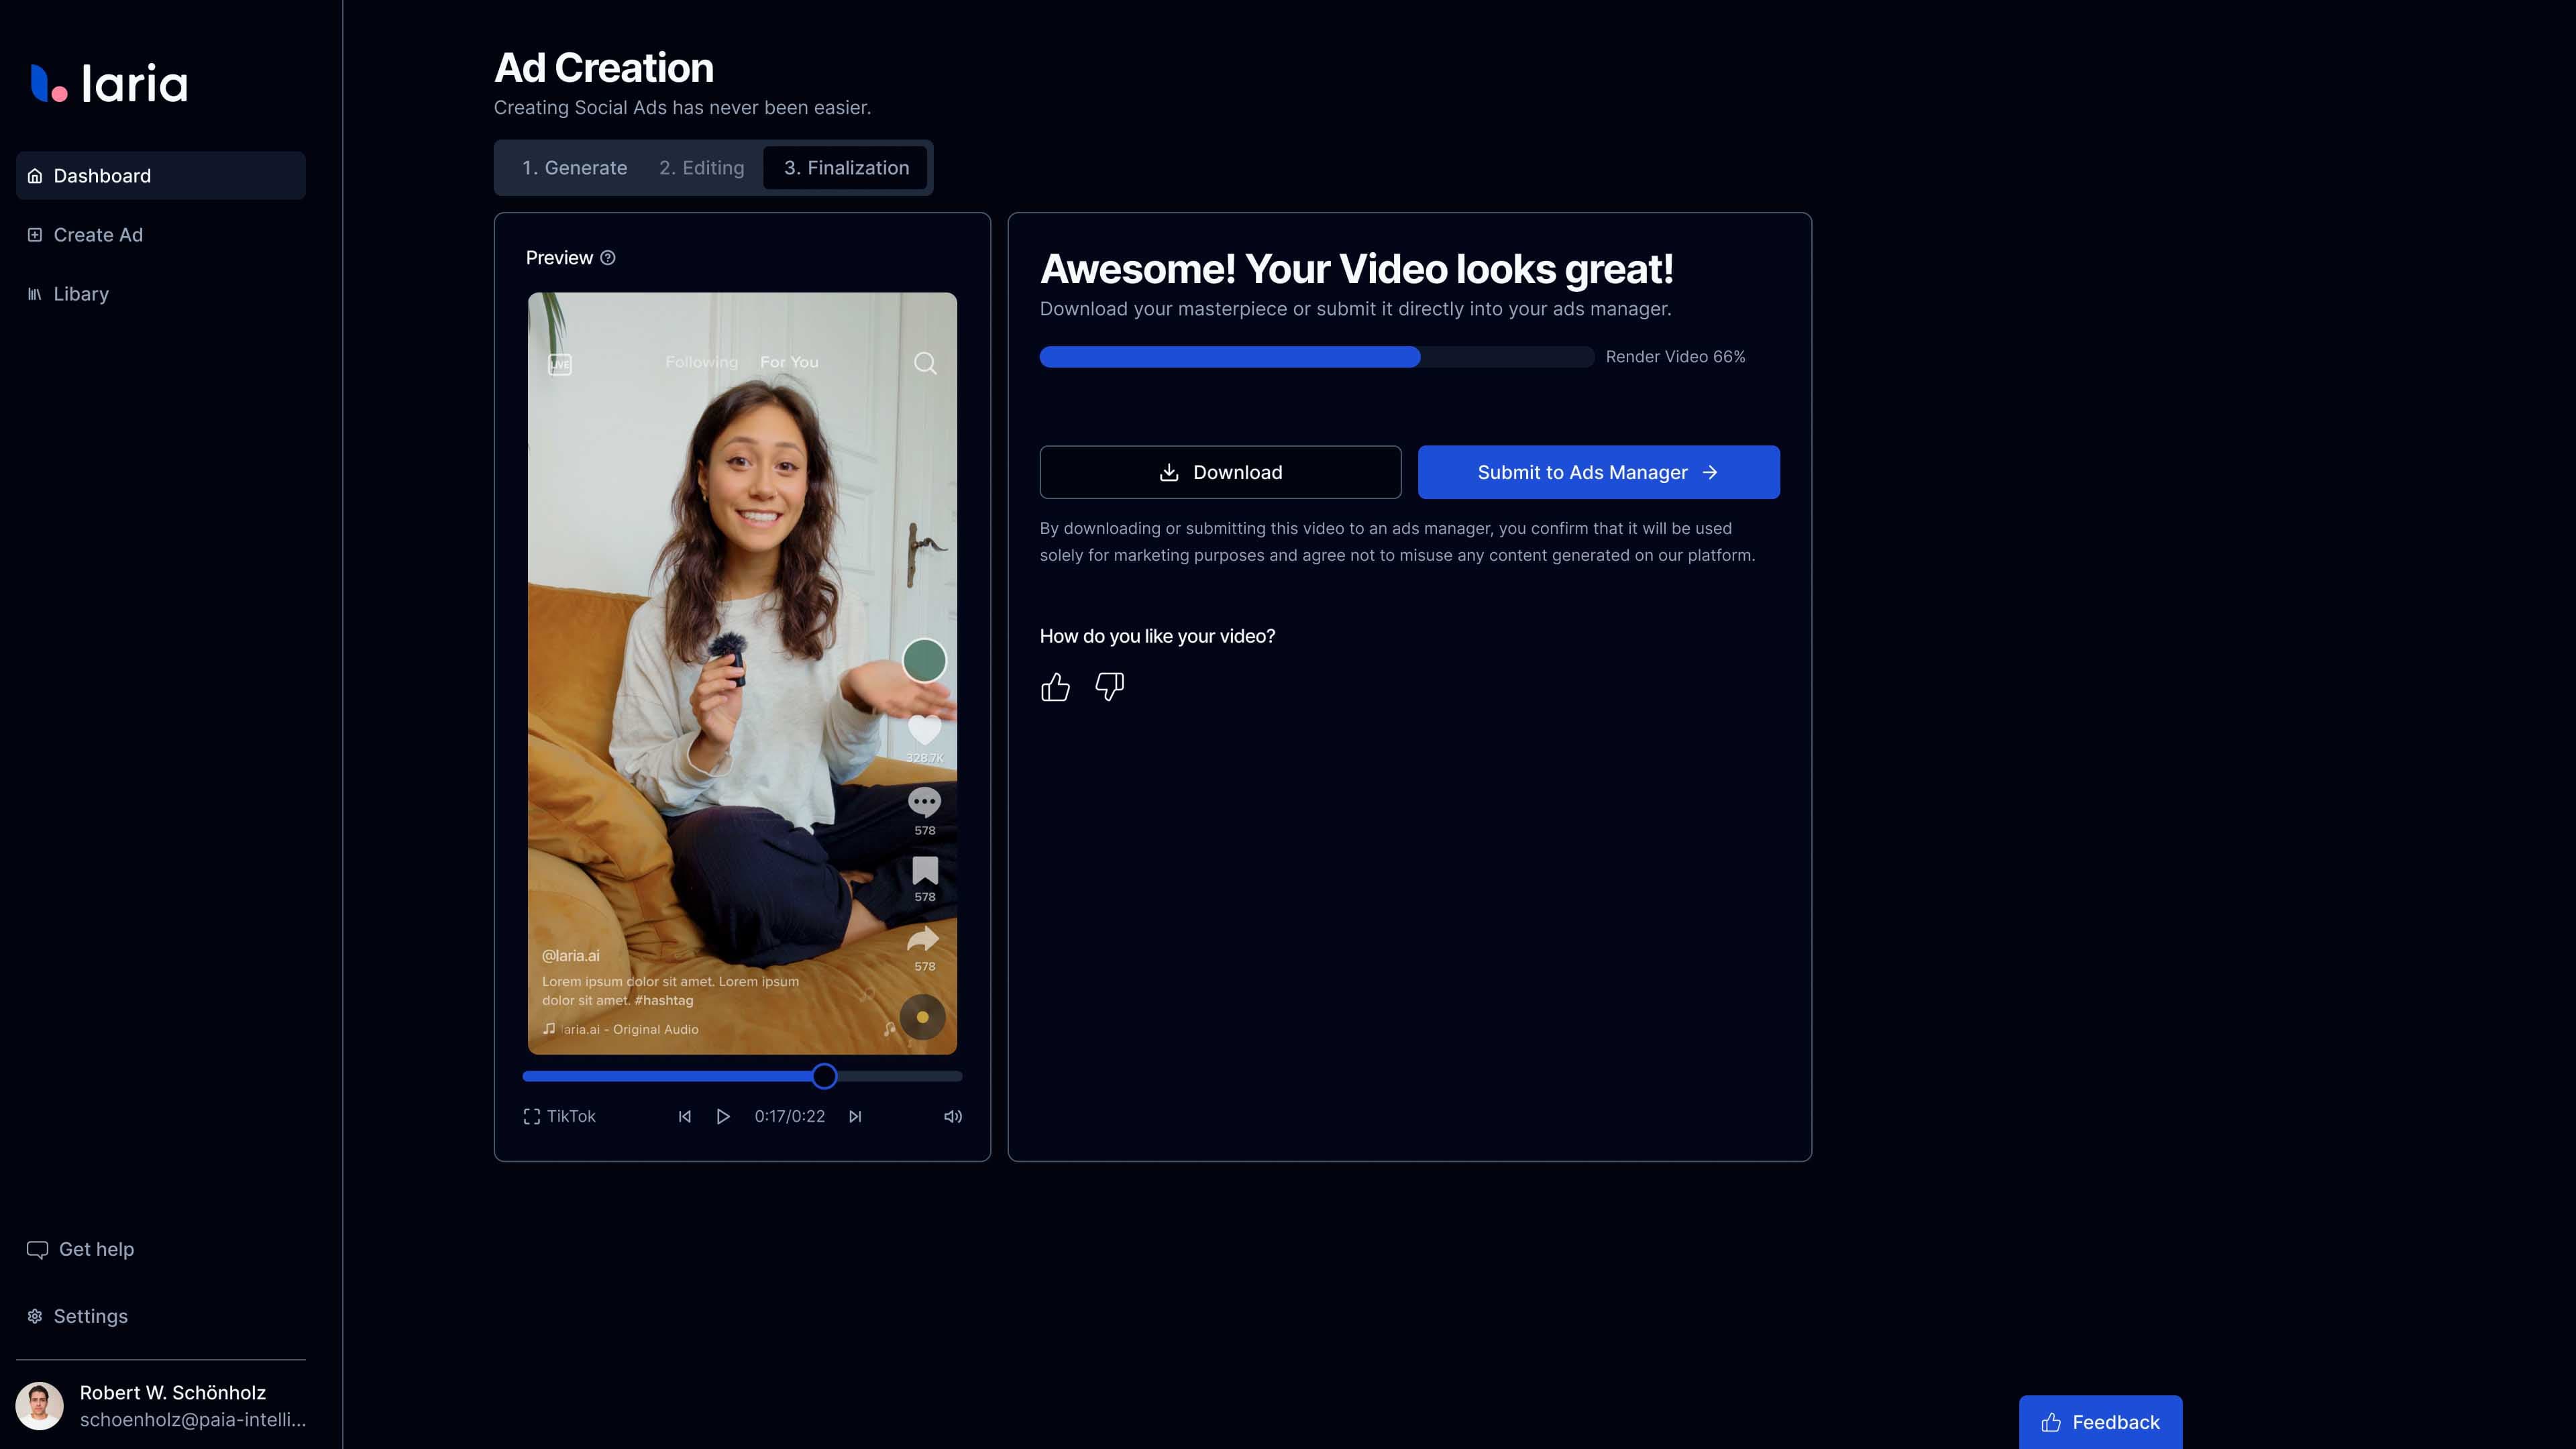Click the Preview help question-mark icon

(607, 258)
